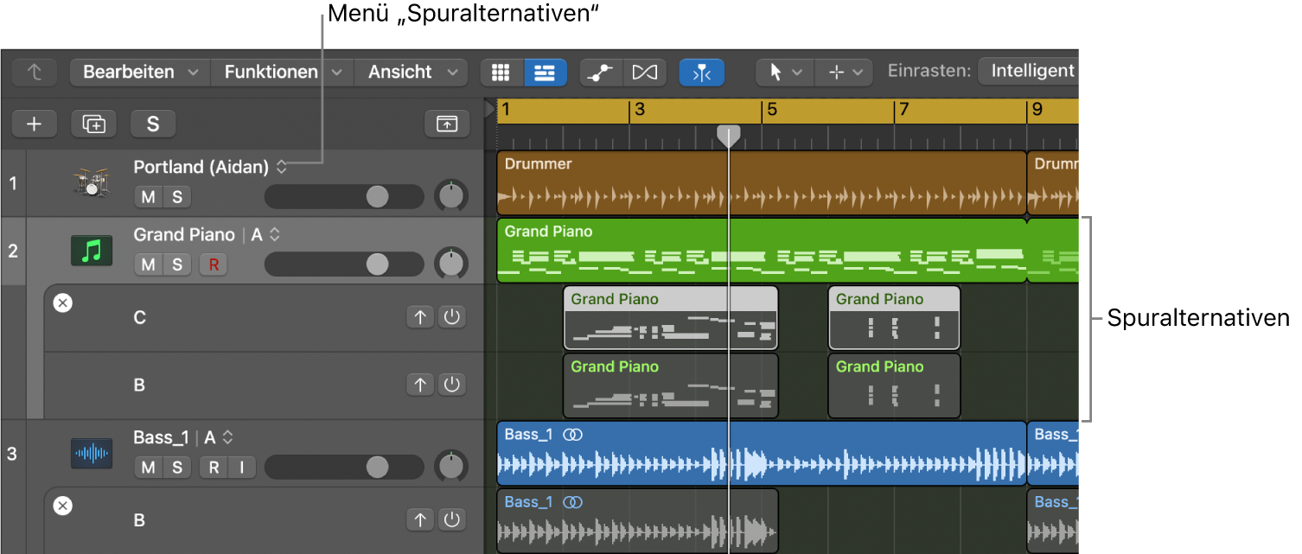The height and width of the screenshot is (554, 1302).
Task: Add new track with plus button
Action: tap(34, 124)
